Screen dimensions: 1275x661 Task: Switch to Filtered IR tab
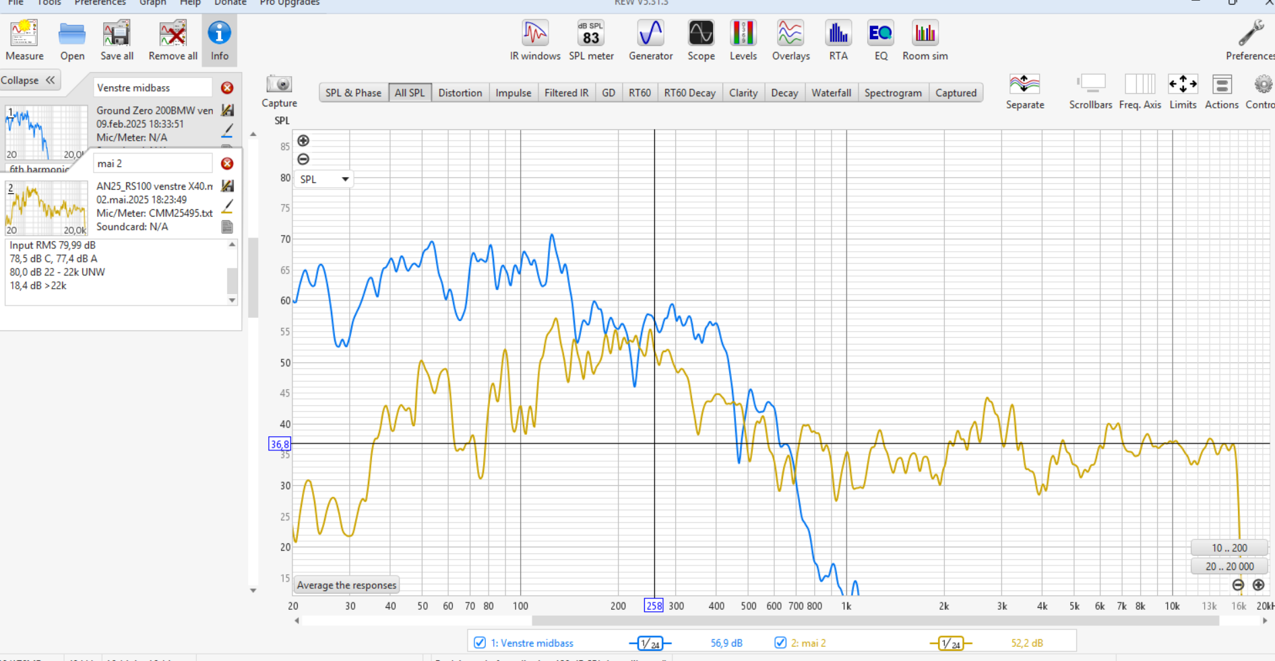point(566,93)
